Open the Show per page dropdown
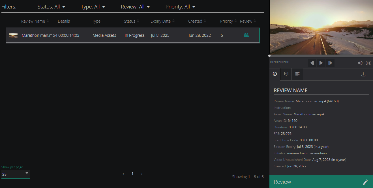This screenshot has width=373, height=188. pyautogui.click(x=15, y=174)
